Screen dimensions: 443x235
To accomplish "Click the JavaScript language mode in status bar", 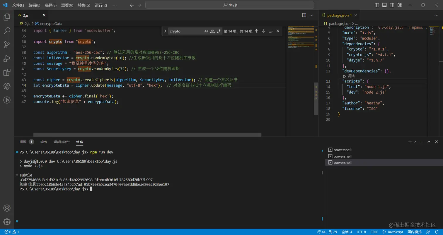I will point(393,232).
